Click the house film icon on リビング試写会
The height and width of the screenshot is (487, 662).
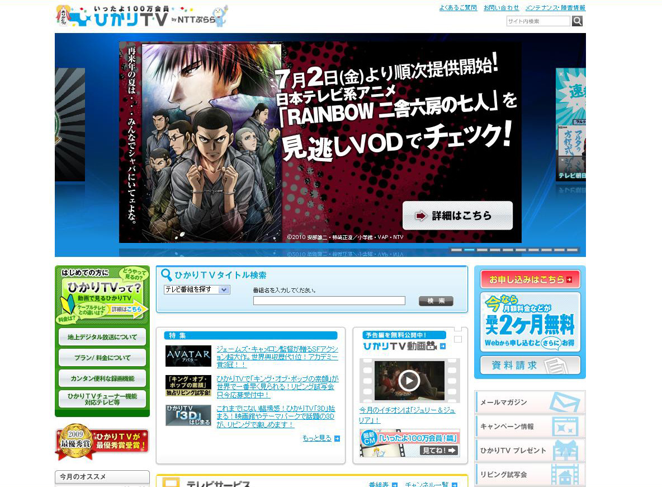(566, 475)
